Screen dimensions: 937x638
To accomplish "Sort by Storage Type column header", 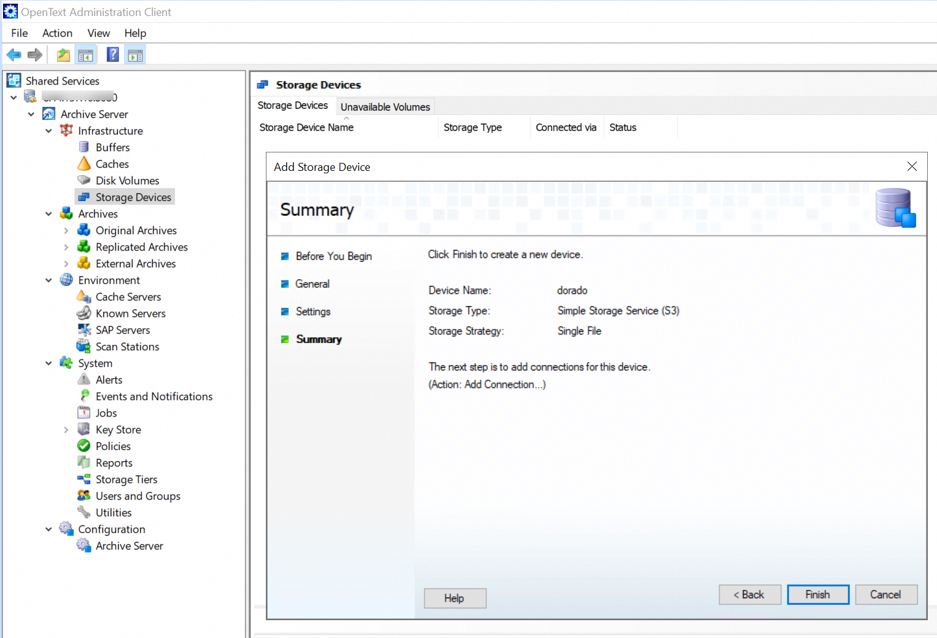I will pyautogui.click(x=484, y=127).
